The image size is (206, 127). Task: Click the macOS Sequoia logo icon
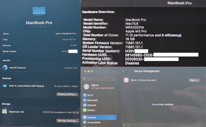point(5,68)
